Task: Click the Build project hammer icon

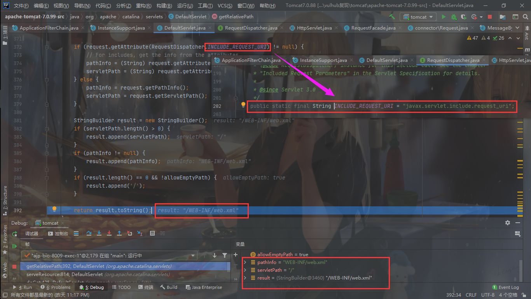Action: coord(392,17)
